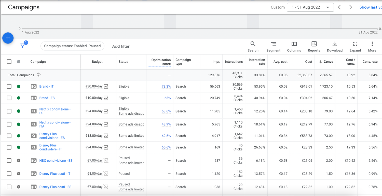This screenshot has width=382, height=196.
Task: Open the 78.3% optimisation score link
Action: tap(166, 87)
